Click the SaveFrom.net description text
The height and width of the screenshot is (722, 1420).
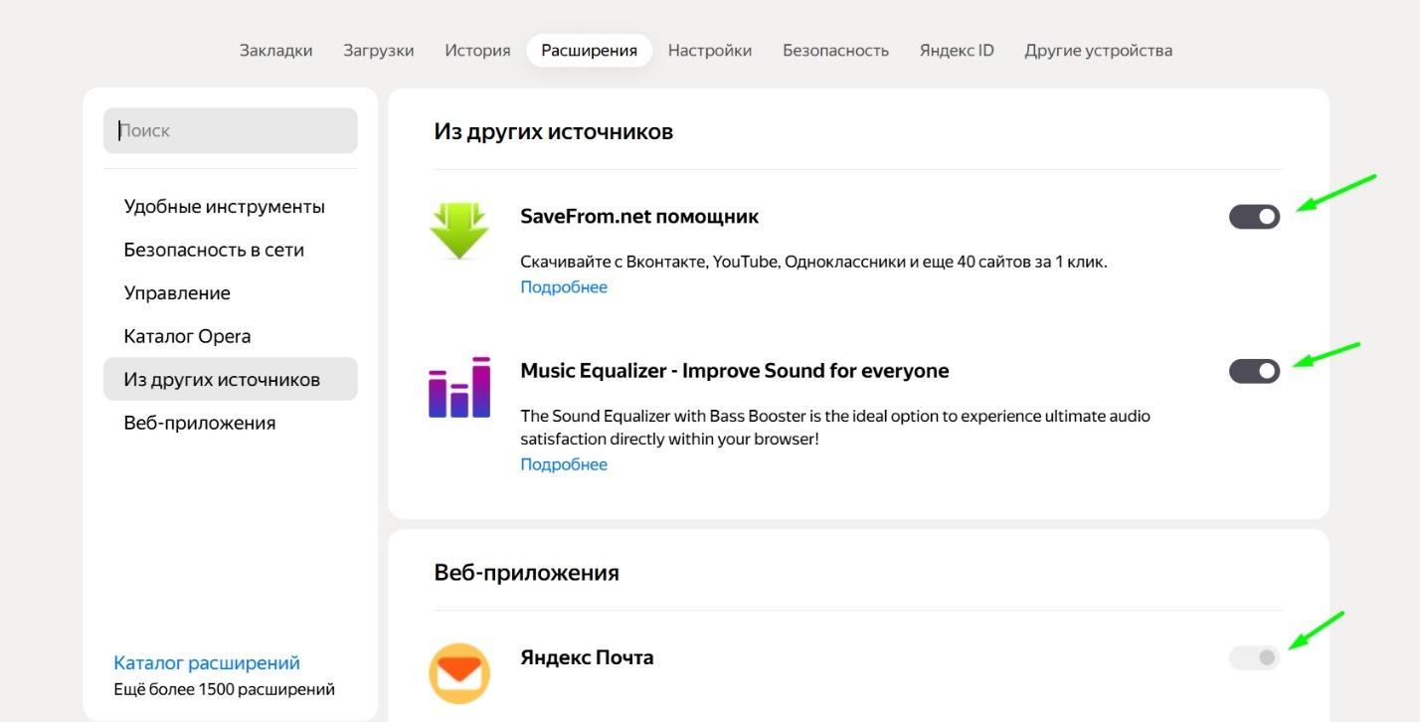(813, 263)
